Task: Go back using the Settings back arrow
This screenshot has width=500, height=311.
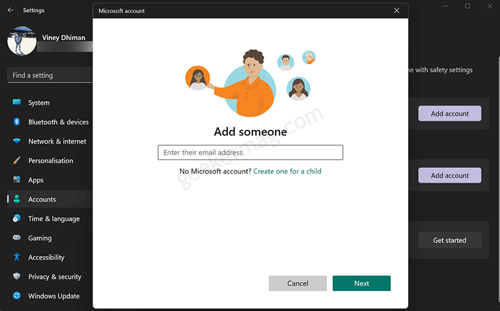Action: coord(11,10)
